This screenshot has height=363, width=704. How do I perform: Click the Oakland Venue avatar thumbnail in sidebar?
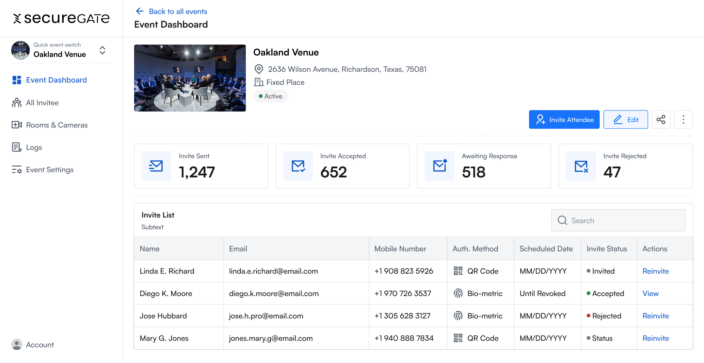20,50
